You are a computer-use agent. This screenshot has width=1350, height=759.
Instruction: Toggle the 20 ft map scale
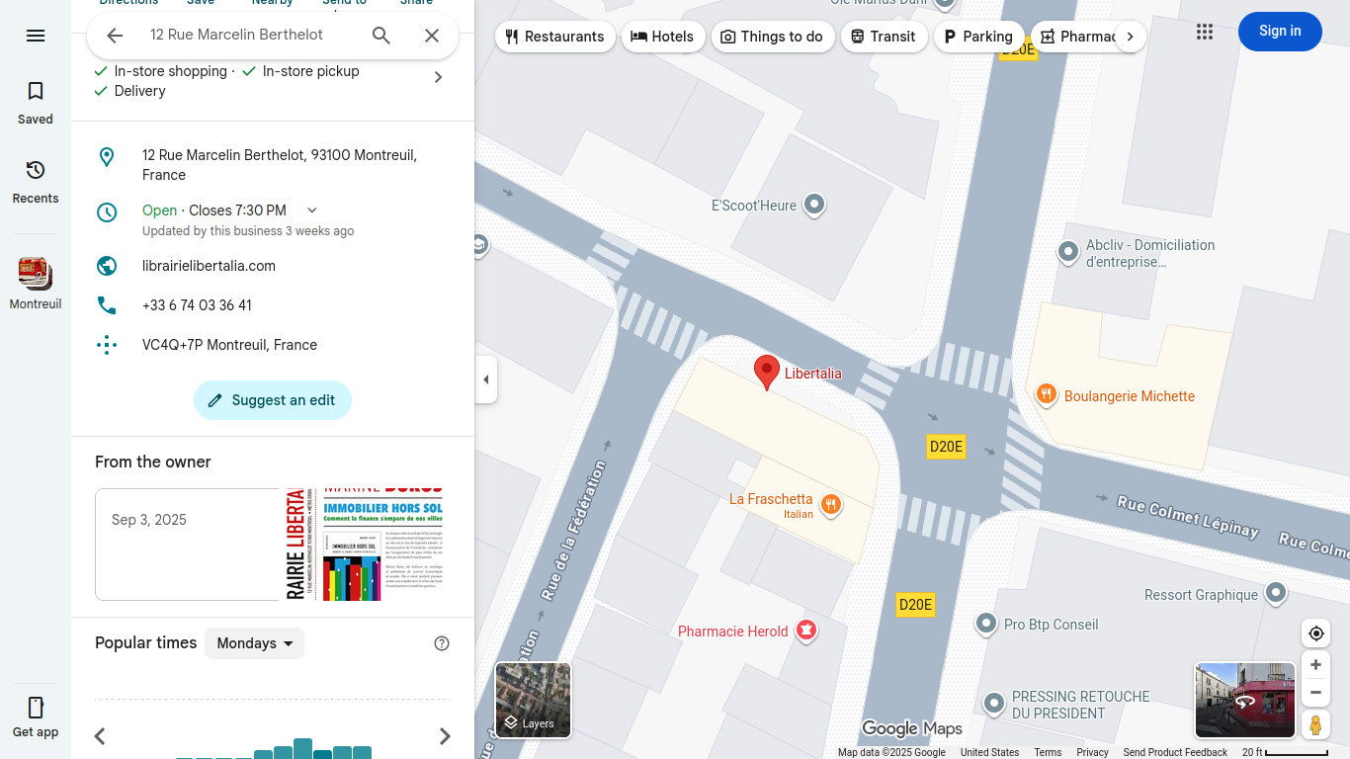pos(1285,752)
